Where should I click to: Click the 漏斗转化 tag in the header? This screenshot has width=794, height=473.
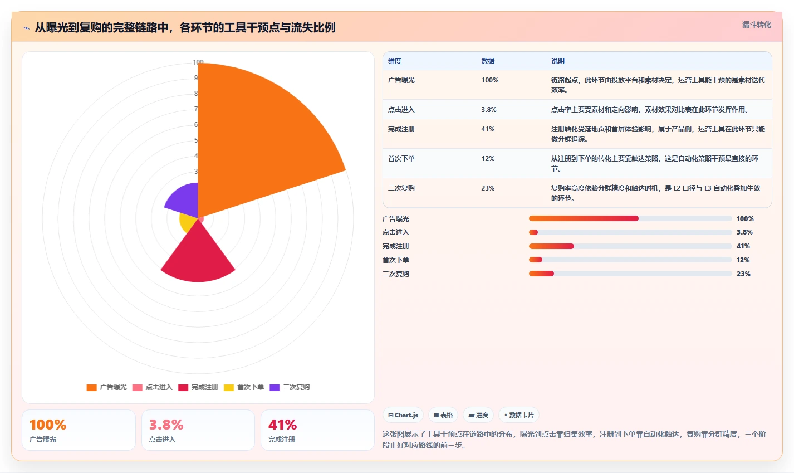click(756, 25)
